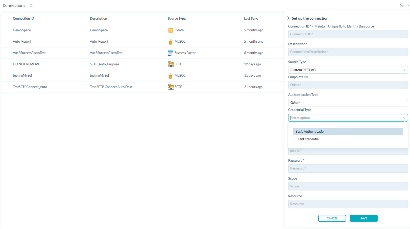Open the Source Type dropdown
The image size is (410, 229).
348,70
